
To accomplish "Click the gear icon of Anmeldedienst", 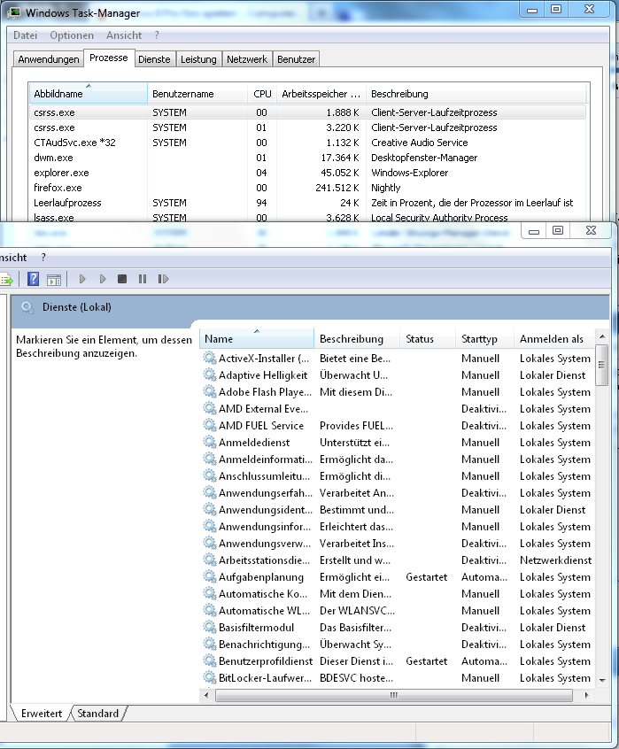I will click(209, 442).
